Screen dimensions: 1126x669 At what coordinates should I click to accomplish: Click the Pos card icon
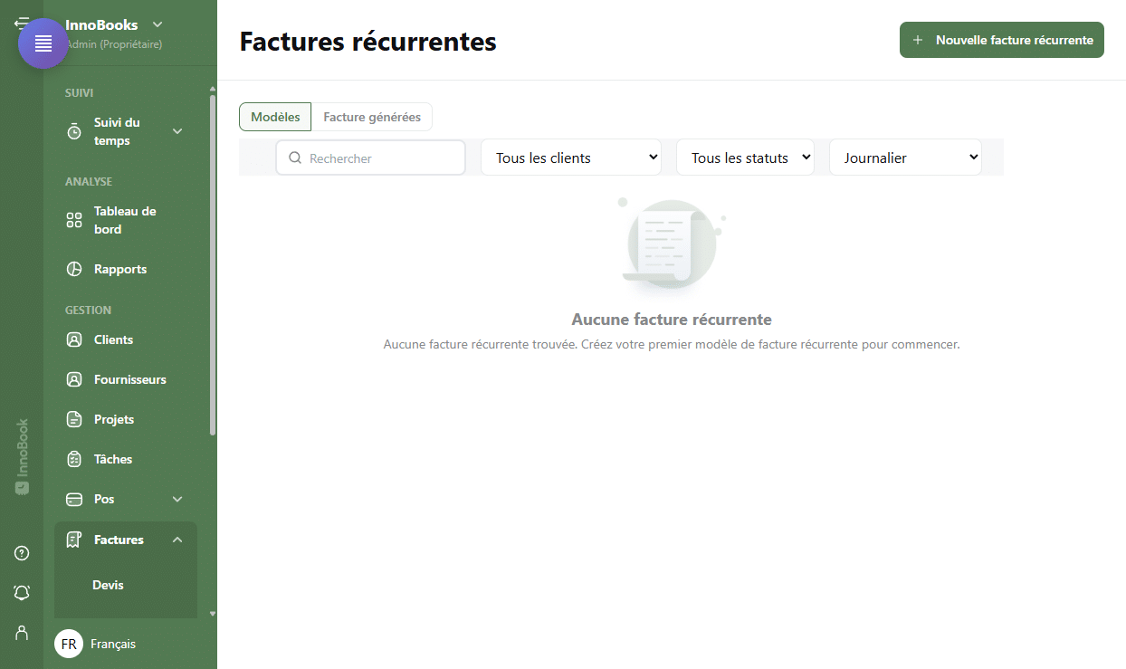(74, 499)
